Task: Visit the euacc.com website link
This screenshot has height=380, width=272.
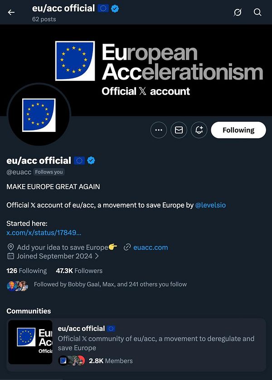Action: (150, 247)
